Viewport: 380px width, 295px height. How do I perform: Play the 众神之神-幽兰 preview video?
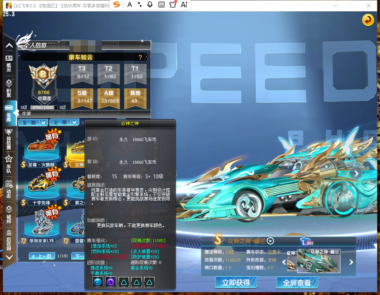(x=270, y=241)
